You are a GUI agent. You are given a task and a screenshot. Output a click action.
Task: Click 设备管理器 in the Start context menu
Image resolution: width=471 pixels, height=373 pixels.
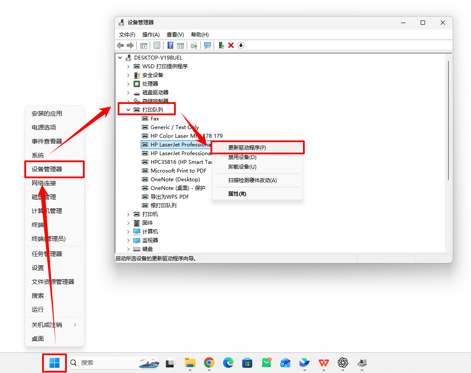click(x=54, y=170)
